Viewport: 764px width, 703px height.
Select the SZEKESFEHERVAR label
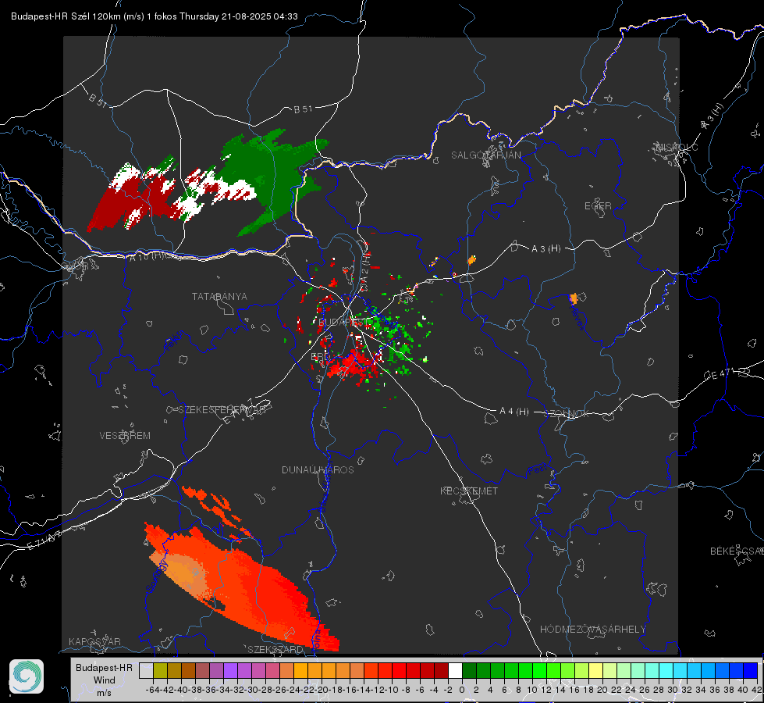pyautogui.click(x=222, y=410)
